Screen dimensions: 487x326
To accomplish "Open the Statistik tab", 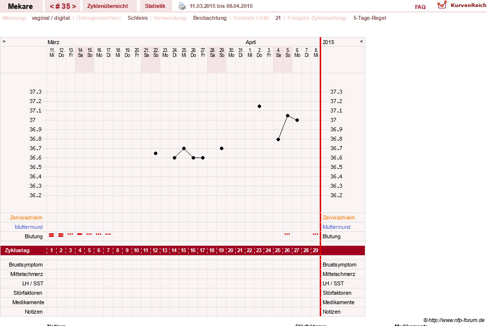I will 155,6.
